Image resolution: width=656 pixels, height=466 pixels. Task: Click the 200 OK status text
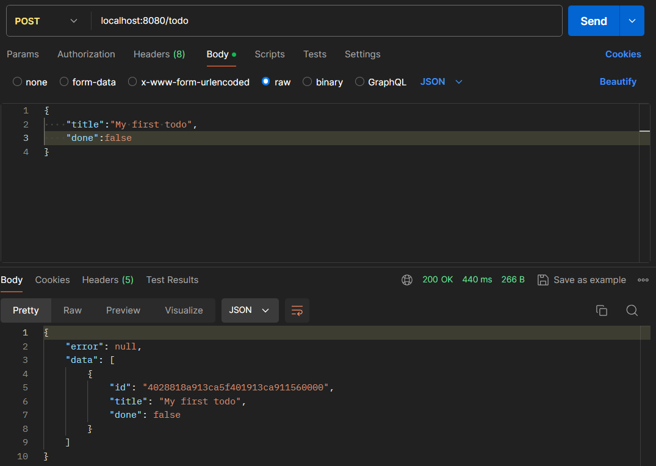tap(438, 279)
